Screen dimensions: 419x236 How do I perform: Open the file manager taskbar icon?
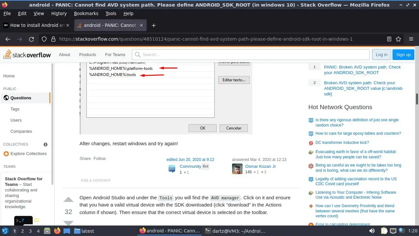pyautogui.click(x=47, y=231)
